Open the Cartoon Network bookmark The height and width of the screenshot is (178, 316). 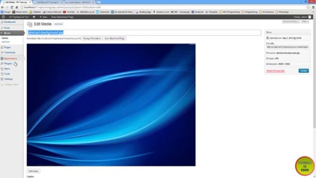coord(52,12)
